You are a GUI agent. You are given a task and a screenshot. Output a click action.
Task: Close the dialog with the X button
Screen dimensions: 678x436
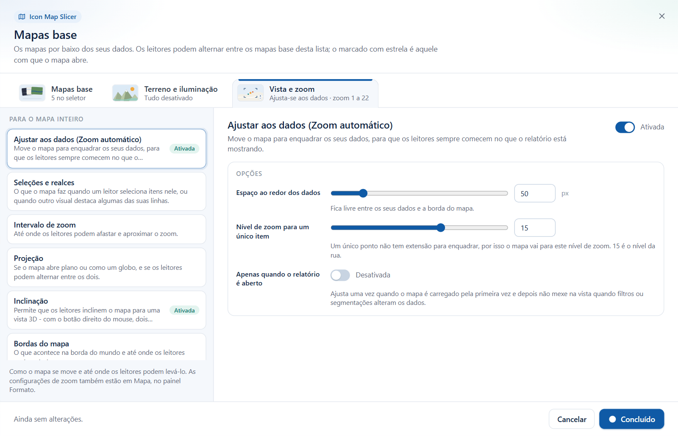(x=662, y=16)
